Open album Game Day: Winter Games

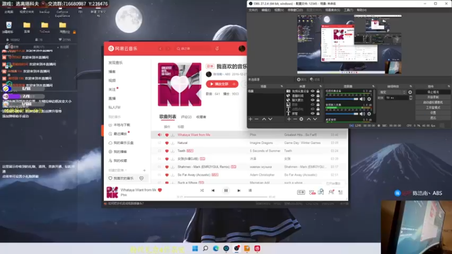(302, 143)
